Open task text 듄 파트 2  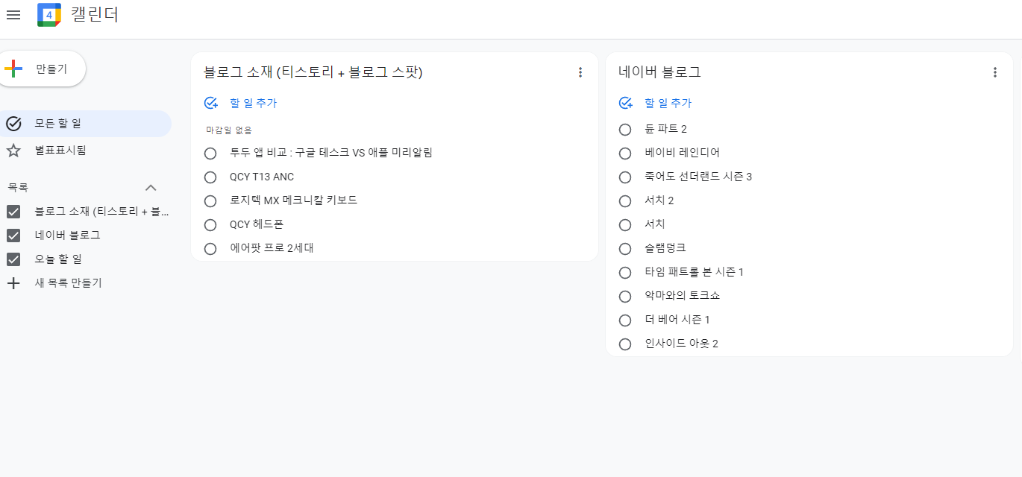(665, 129)
